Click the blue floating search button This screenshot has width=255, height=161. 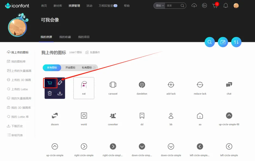click(x=210, y=42)
